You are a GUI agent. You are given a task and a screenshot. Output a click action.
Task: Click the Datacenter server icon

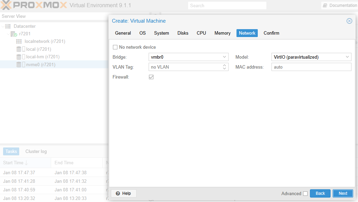(8, 26)
